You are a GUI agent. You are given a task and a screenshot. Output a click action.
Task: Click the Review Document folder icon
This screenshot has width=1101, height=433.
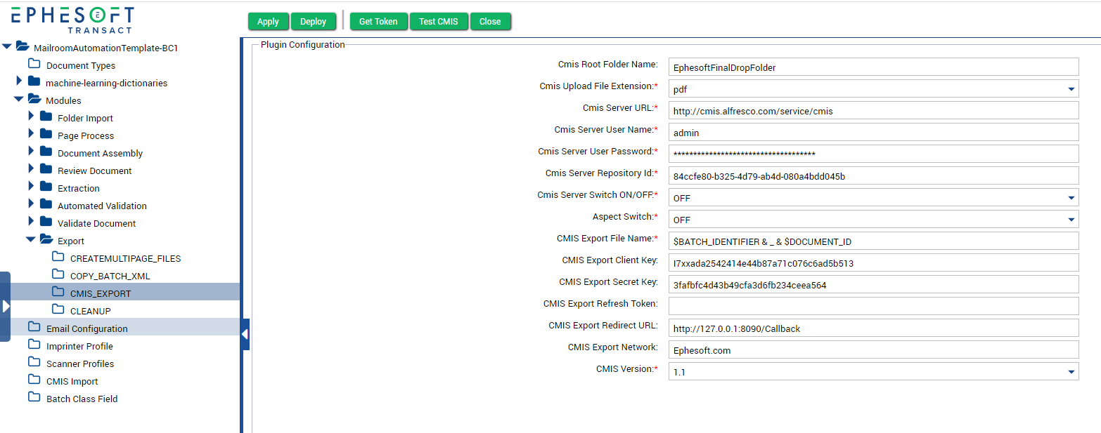click(x=46, y=169)
